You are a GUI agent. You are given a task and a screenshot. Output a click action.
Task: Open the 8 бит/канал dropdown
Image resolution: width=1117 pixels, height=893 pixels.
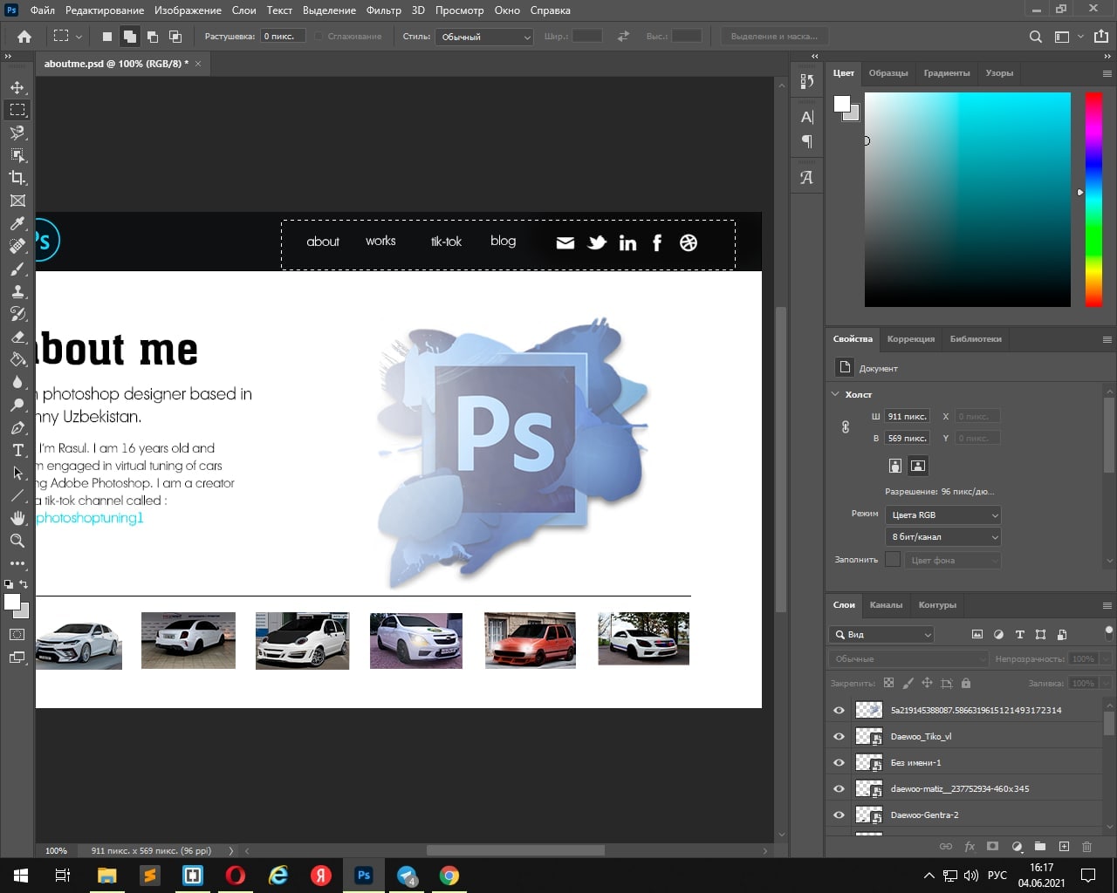[x=942, y=536]
